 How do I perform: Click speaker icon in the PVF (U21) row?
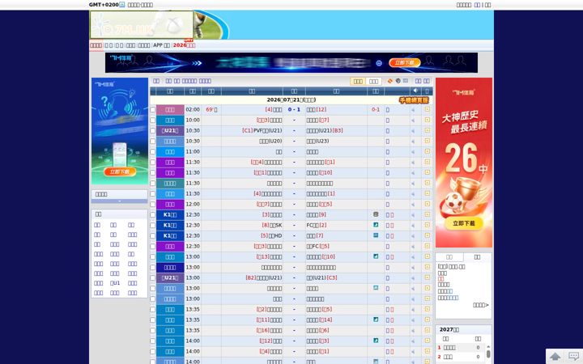click(x=413, y=131)
